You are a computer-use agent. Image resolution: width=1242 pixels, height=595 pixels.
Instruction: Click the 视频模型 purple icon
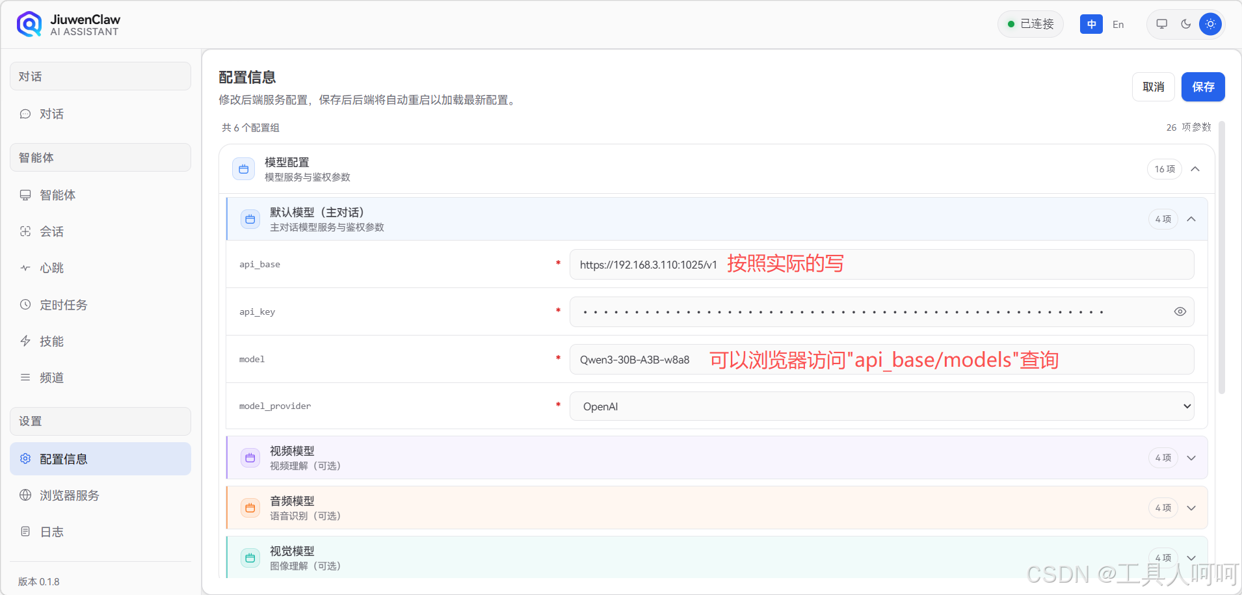click(x=250, y=458)
